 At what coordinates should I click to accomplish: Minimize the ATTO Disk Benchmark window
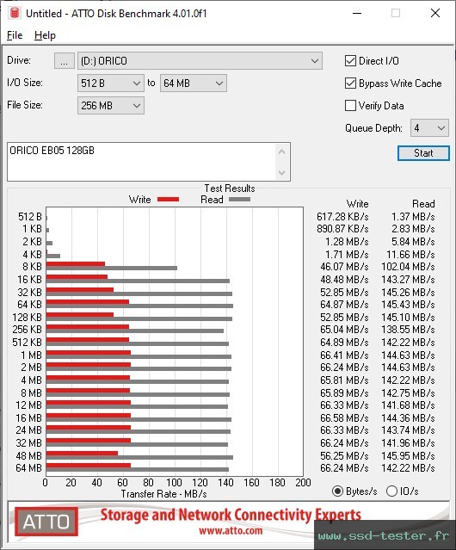pos(357,13)
